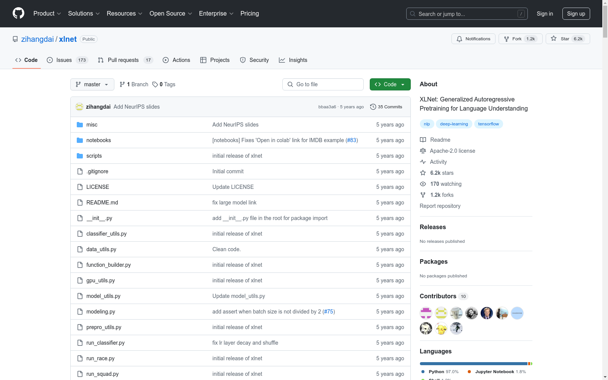Click the scales icon beside Apache-2.0 license
608x380 pixels.
(423, 151)
